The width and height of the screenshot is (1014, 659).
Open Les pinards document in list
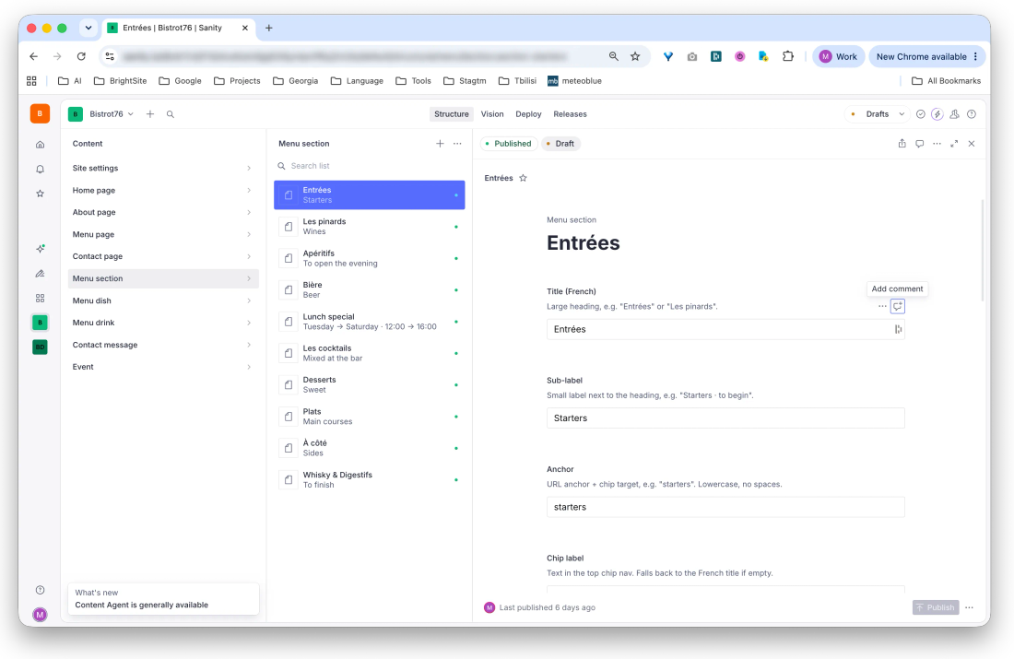(x=370, y=227)
